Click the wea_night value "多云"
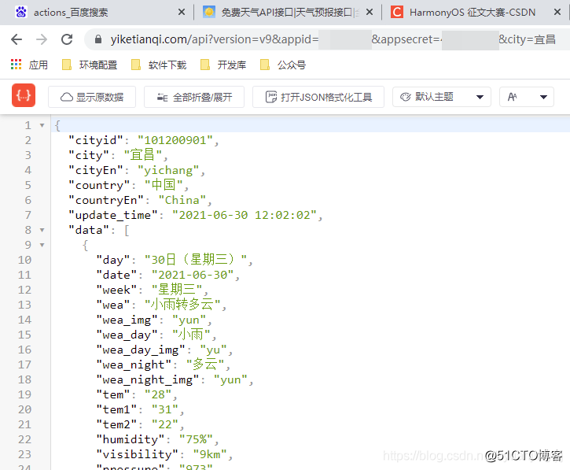The image size is (570, 470). [205, 365]
